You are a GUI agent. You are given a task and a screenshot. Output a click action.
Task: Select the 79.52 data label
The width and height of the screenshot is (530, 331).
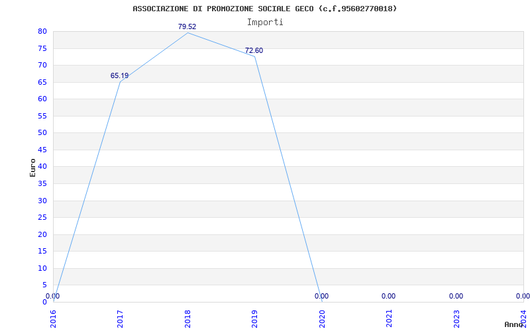pyautogui.click(x=187, y=26)
